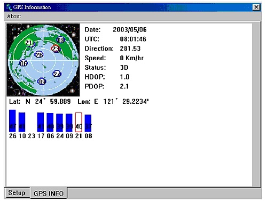Click satellite 09 marker on sky map
267x202 pixels.
pyautogui.click(x=42, y=82)
